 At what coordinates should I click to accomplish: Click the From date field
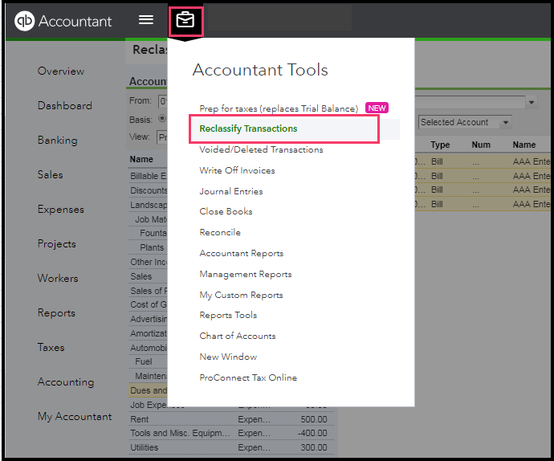(x=163, y=101)
